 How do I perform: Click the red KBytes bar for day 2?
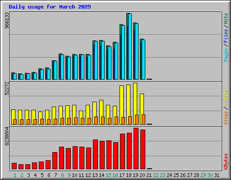tap(21, 167)
